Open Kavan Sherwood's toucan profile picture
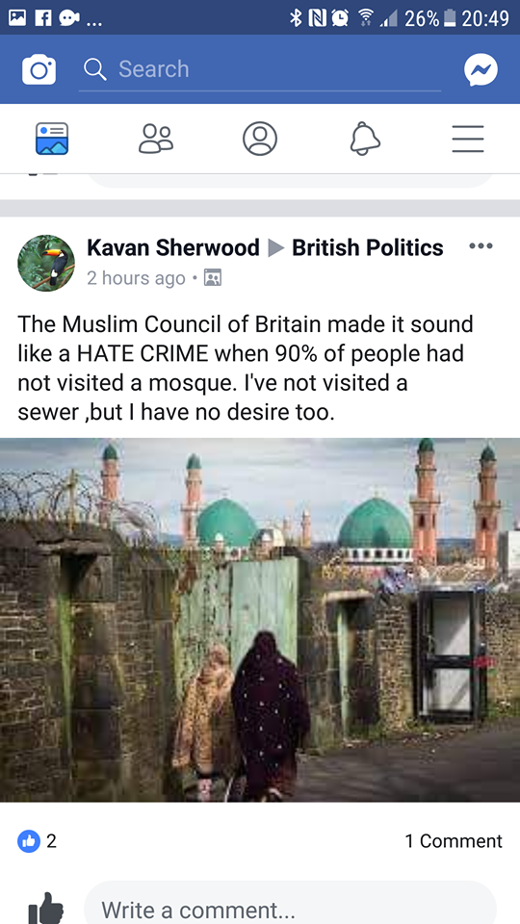The height and width of the screenshot is (924, 520). [46, 263]
